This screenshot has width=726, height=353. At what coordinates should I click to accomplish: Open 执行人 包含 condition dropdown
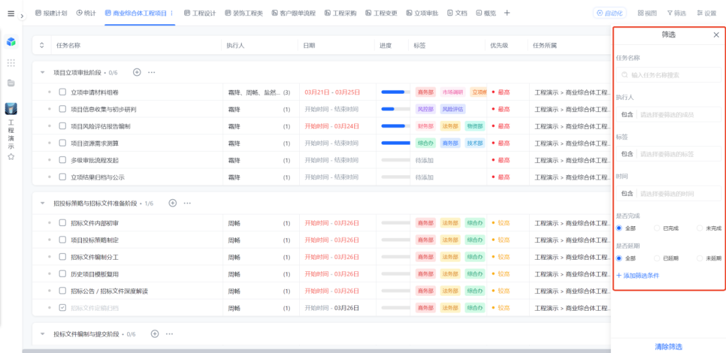click(627, 114)
